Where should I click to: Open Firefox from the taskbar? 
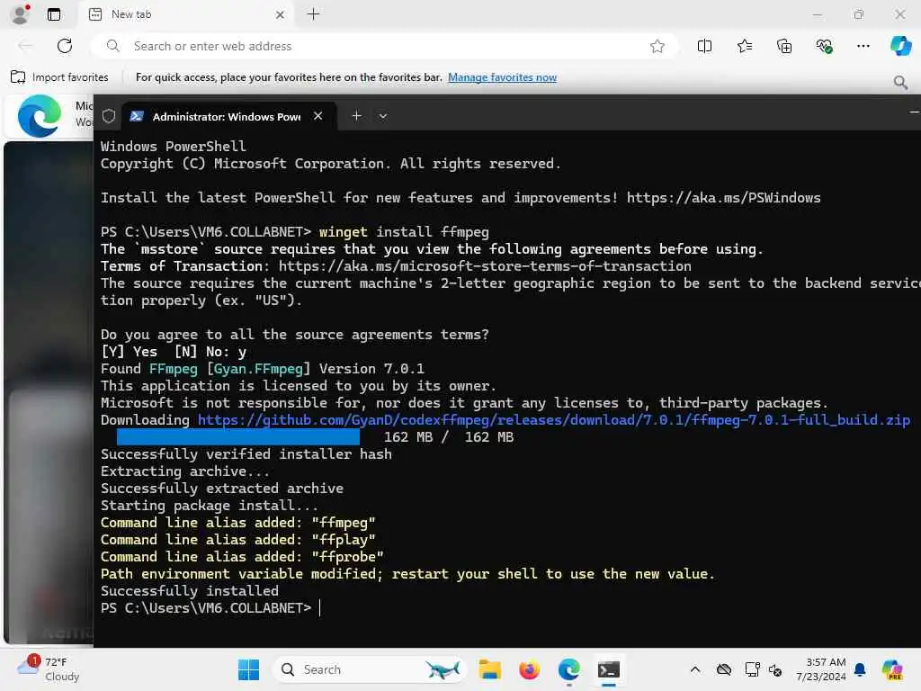tap(529, 669)
